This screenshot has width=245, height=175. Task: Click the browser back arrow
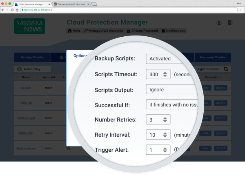click(x=3, y=10)
